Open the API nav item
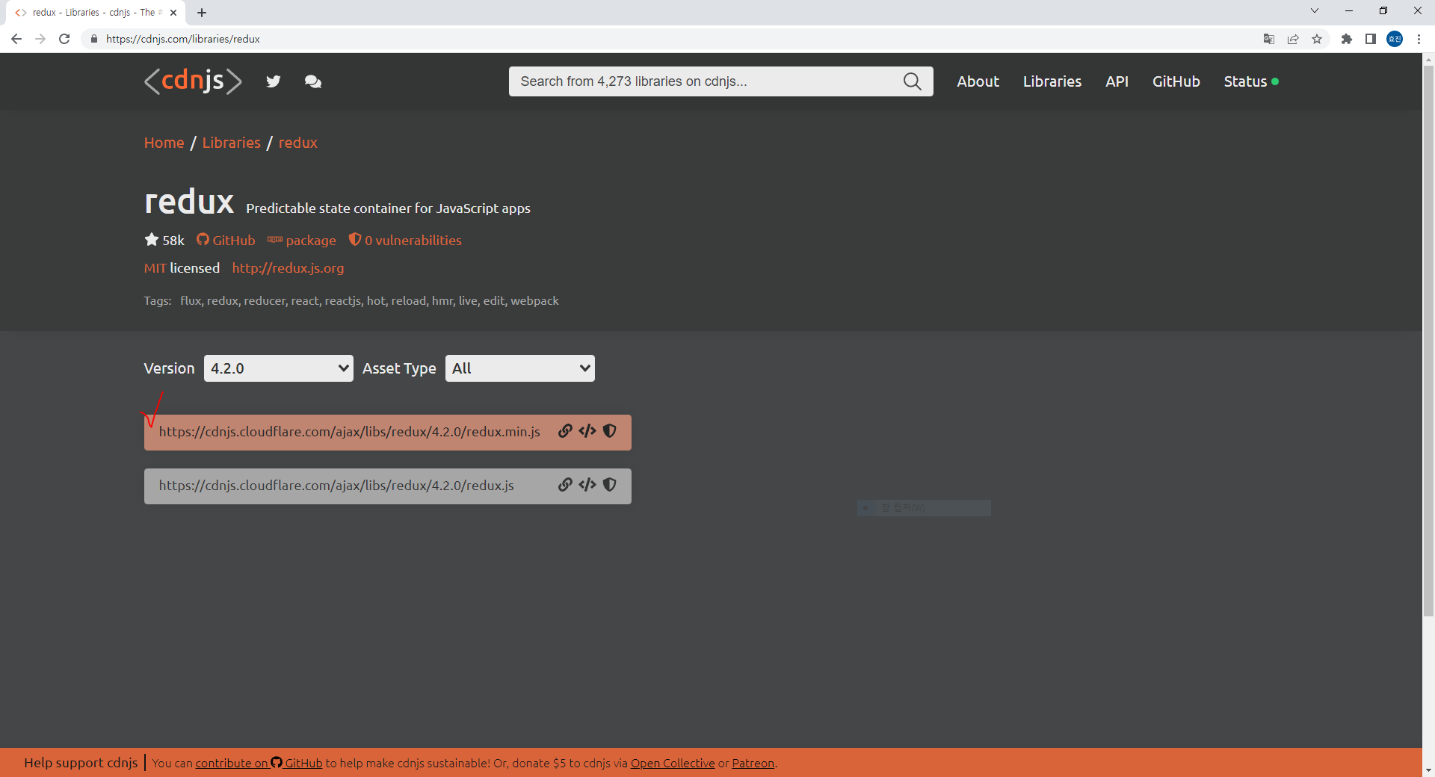The height and width of the screenshot is (777, 1435). pyautogui.click(x=1117, y=81)
